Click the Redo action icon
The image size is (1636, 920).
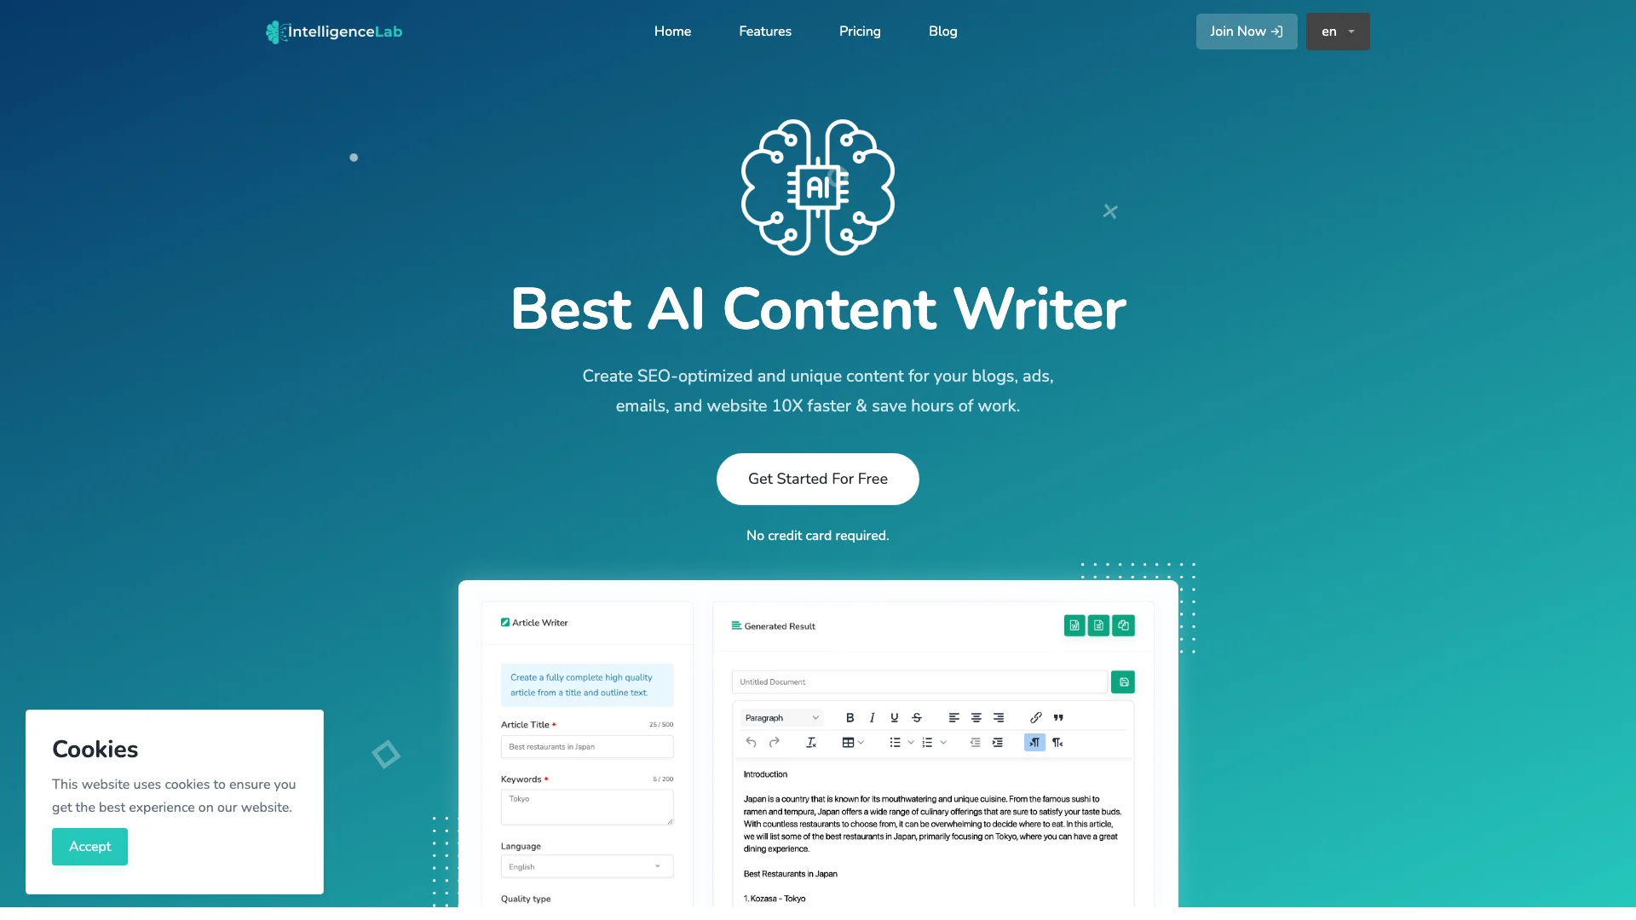click(773, 743)
